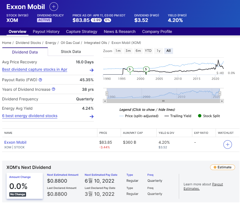Click the ACTIVE dividend policy badge

tap(44, 20)
